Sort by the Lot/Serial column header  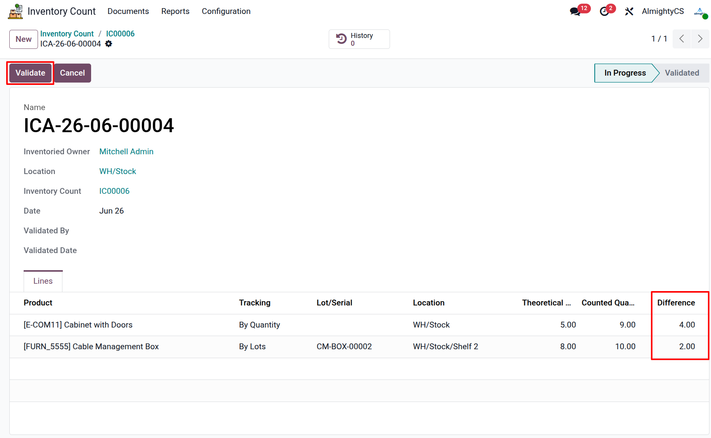point(334,303)
